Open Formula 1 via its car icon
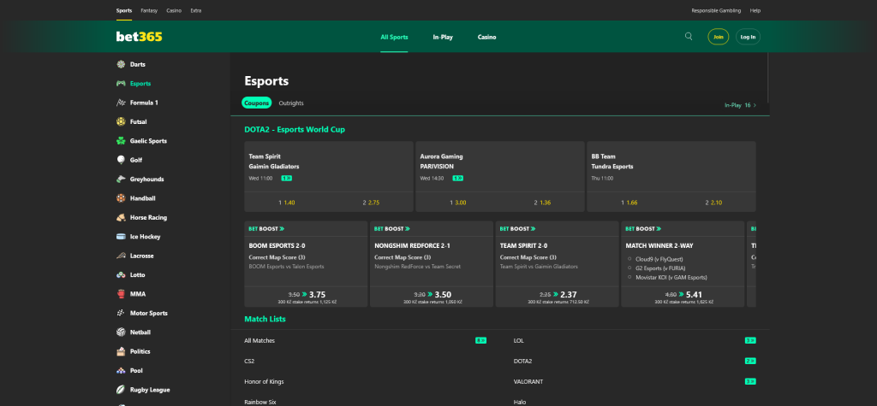 (122, 103)
